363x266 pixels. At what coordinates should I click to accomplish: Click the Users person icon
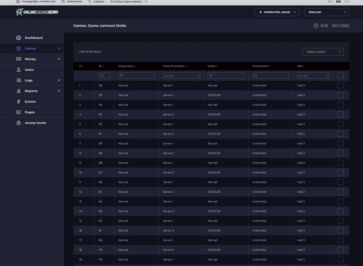point(19,70)
